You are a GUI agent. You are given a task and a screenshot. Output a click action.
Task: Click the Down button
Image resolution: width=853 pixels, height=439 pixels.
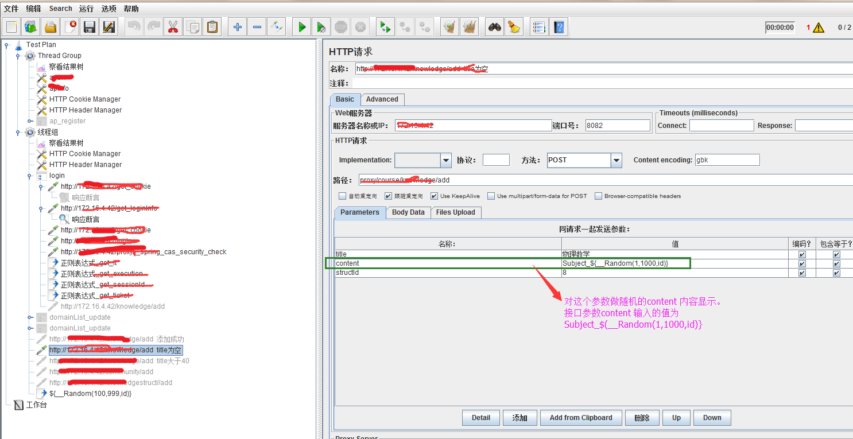click(x=712, y=418)
